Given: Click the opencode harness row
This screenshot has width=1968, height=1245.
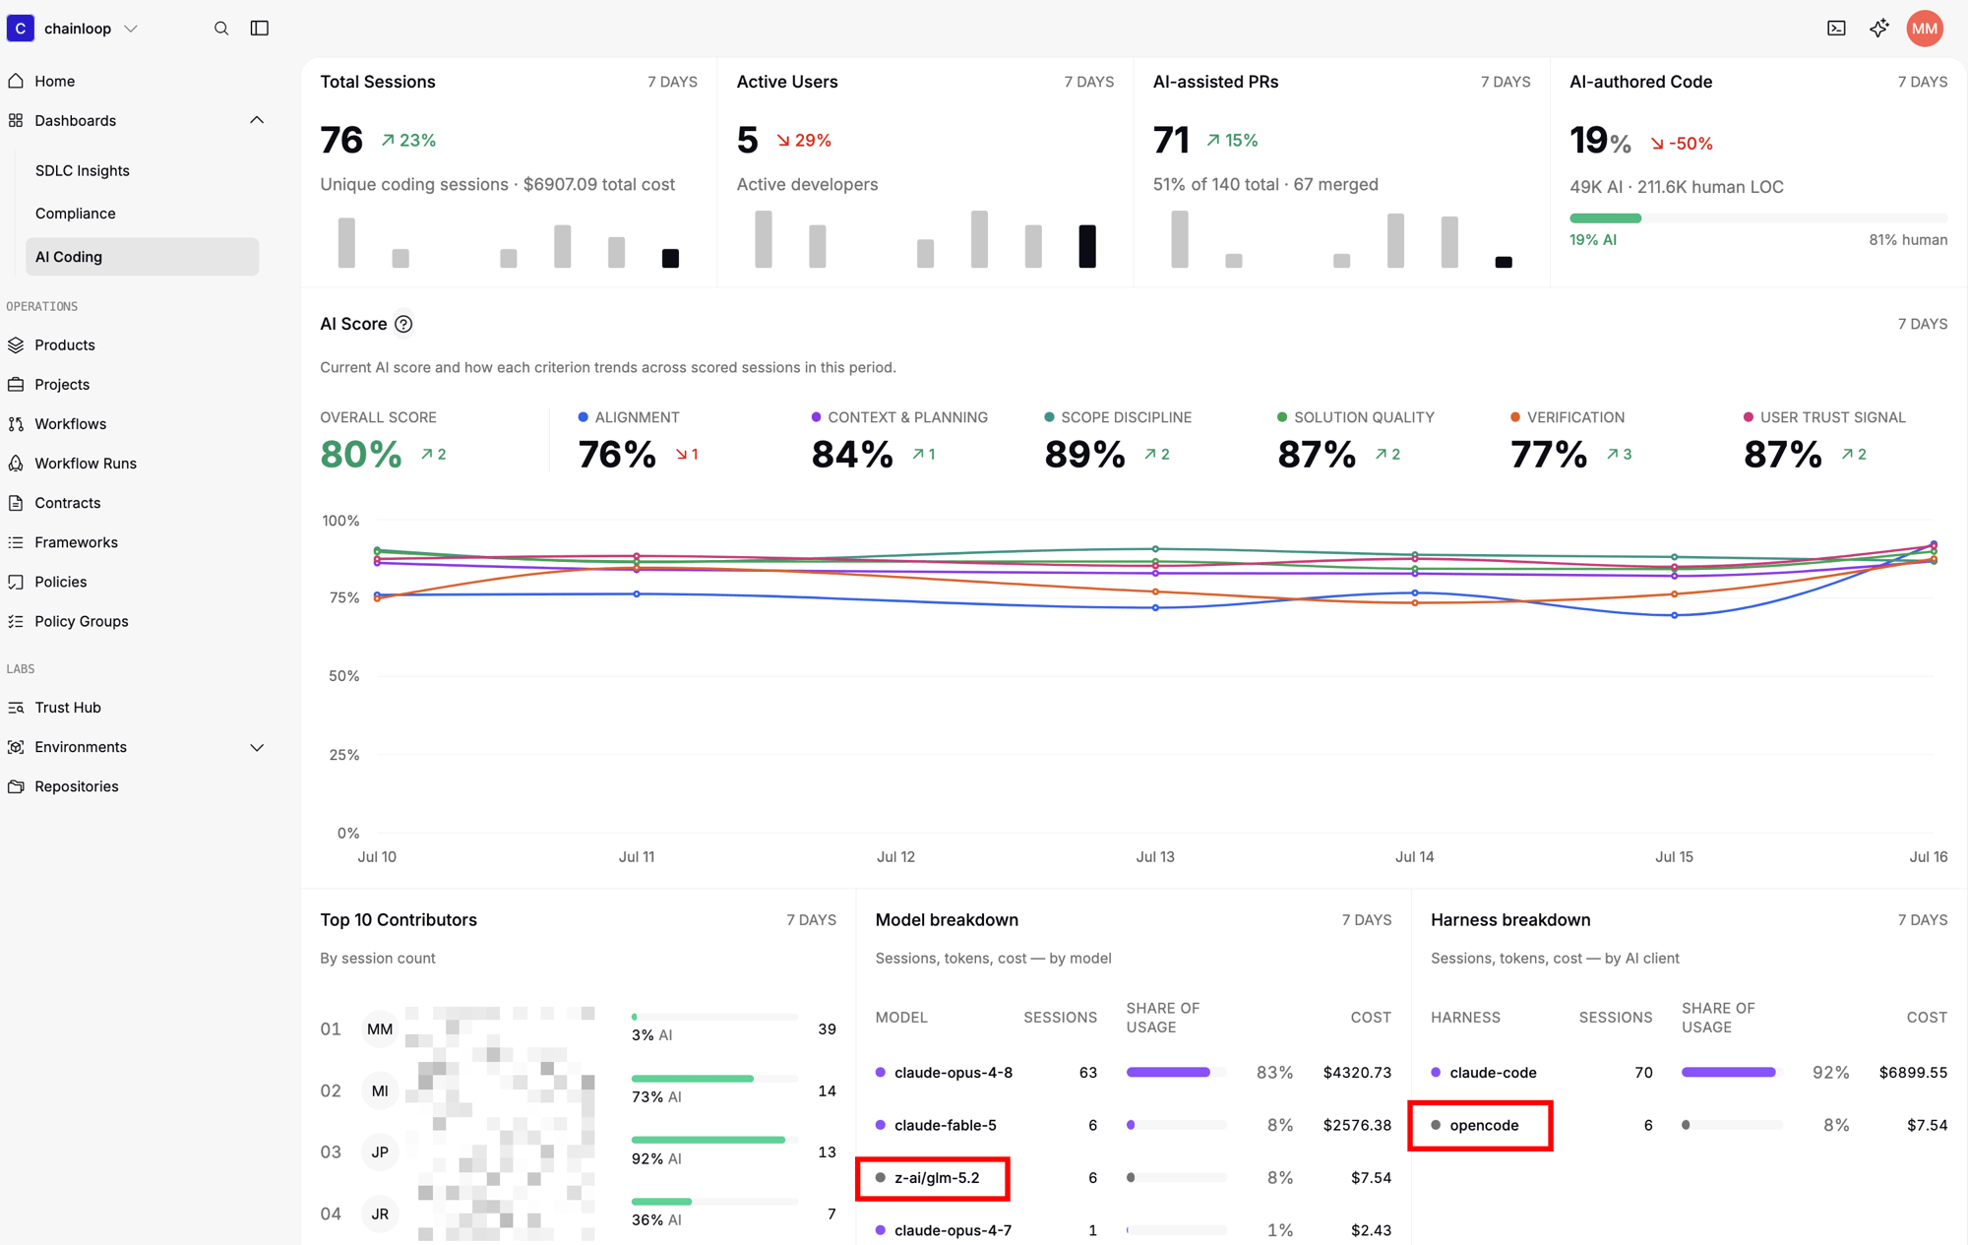Looking at the screenshot, I should (x=1689, y=1125).
